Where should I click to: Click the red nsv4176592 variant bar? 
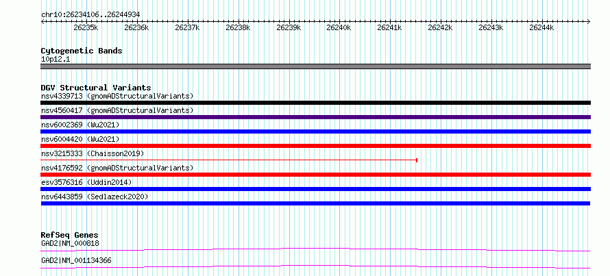point(315,175)
